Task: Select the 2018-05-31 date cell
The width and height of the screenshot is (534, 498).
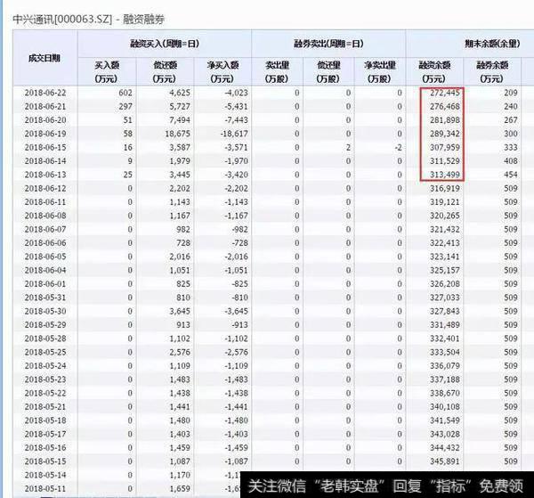Action: (x=45, y=298)
